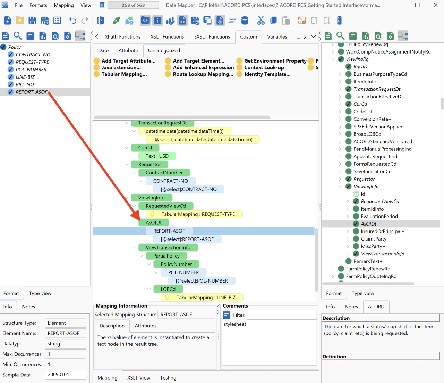Open the function tabs overflow dropdown chevron
444x383 pixels.
[313, 36]
